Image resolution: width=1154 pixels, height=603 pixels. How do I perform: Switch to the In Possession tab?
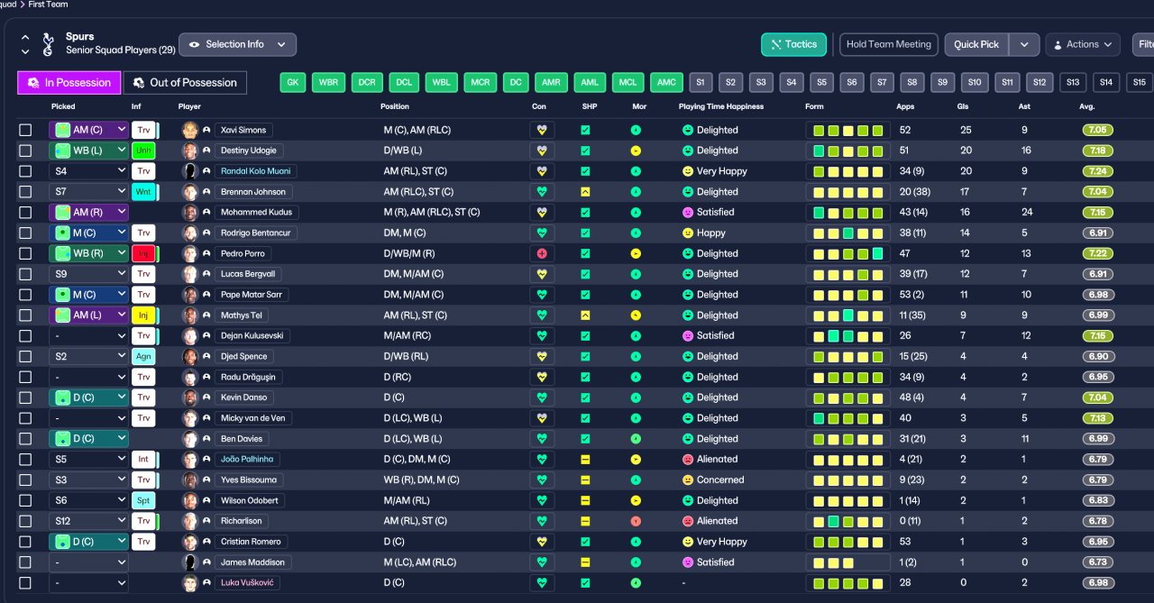(69, 82)
